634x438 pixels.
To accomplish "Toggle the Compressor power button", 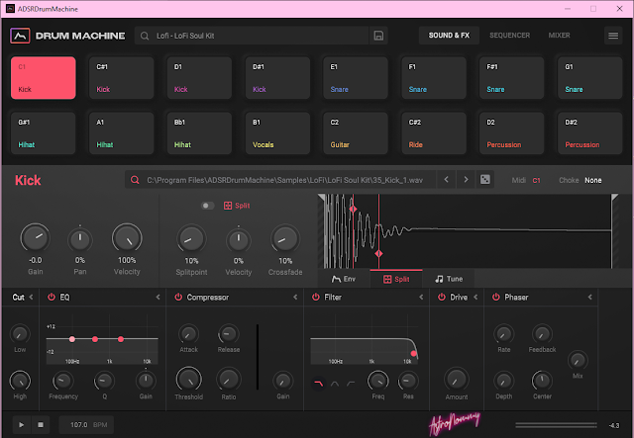I will coord(178,298).
